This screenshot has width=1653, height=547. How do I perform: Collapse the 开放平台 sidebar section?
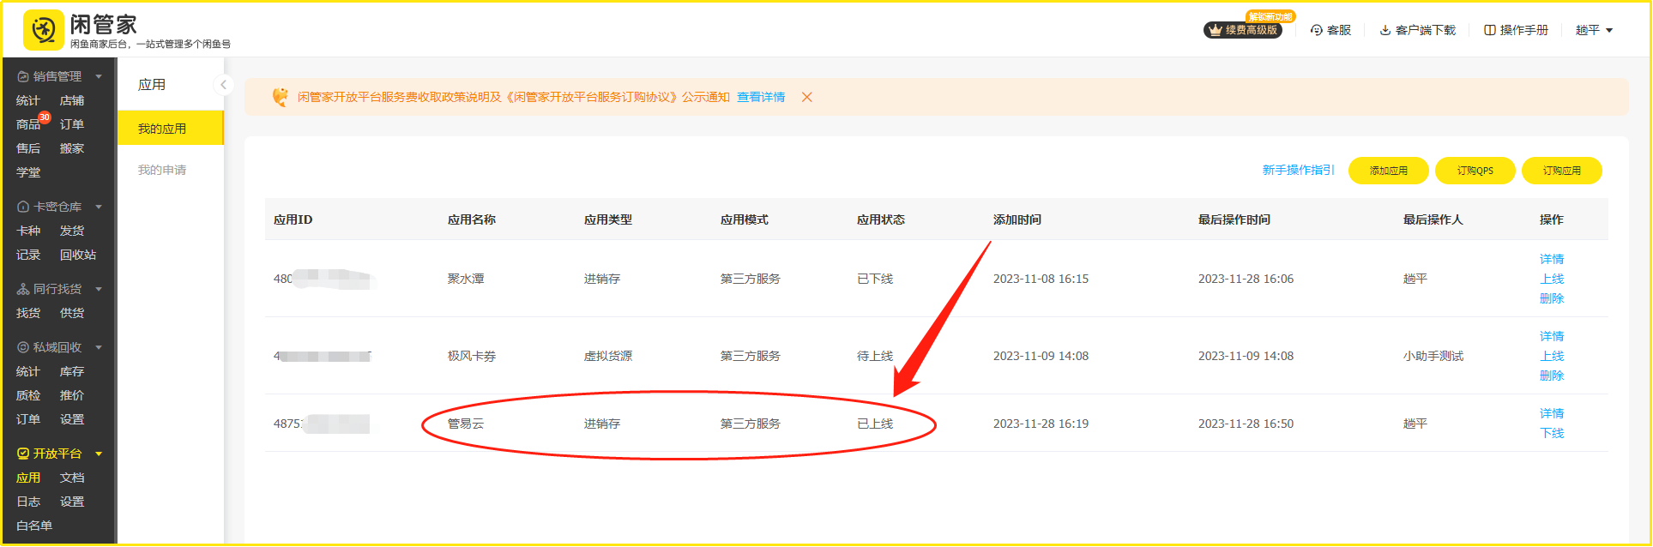pos(99,454)
